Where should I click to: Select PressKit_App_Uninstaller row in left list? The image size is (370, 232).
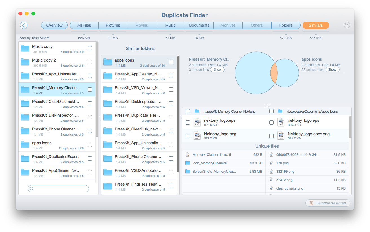click(x=57, y=76)
